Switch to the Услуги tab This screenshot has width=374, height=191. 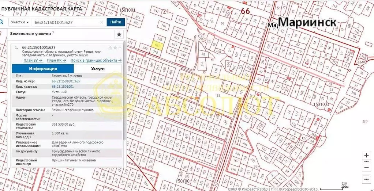(98, 69)
